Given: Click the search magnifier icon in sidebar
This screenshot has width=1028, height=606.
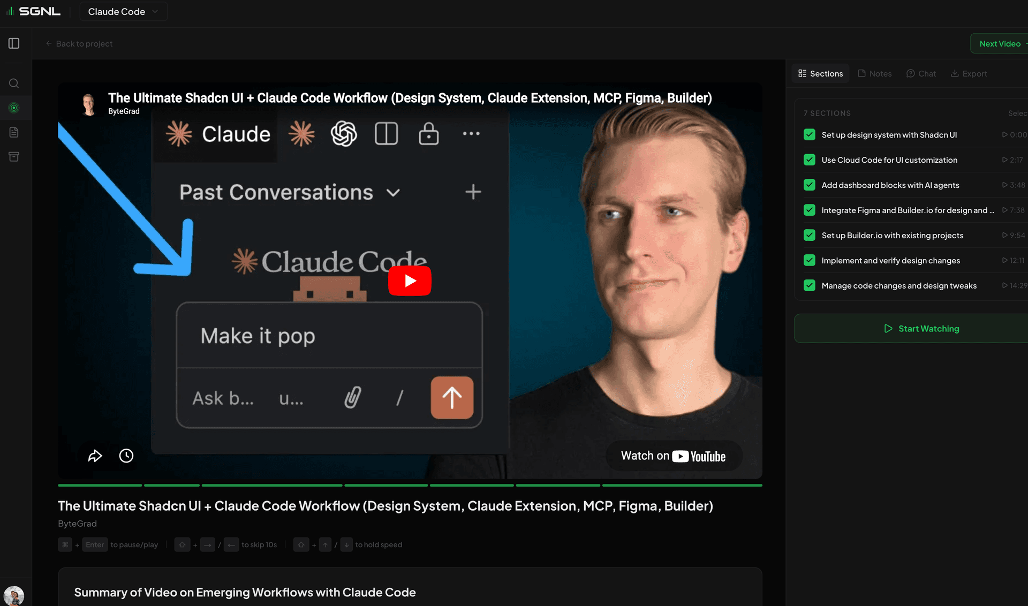Looking at the screenshot, I should pyautogui.click(x=14, y=84).
